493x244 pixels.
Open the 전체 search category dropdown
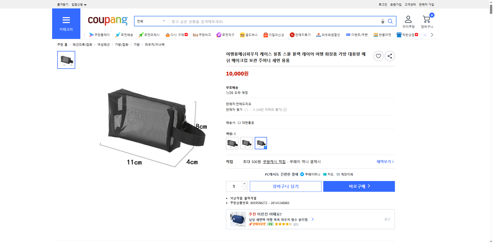(x=151, y=21)
